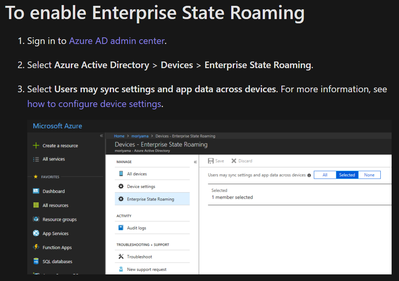This screenshot has height=281, width=399.
Task: Keep Selected enabled for user sync
Action: [347, 174]
